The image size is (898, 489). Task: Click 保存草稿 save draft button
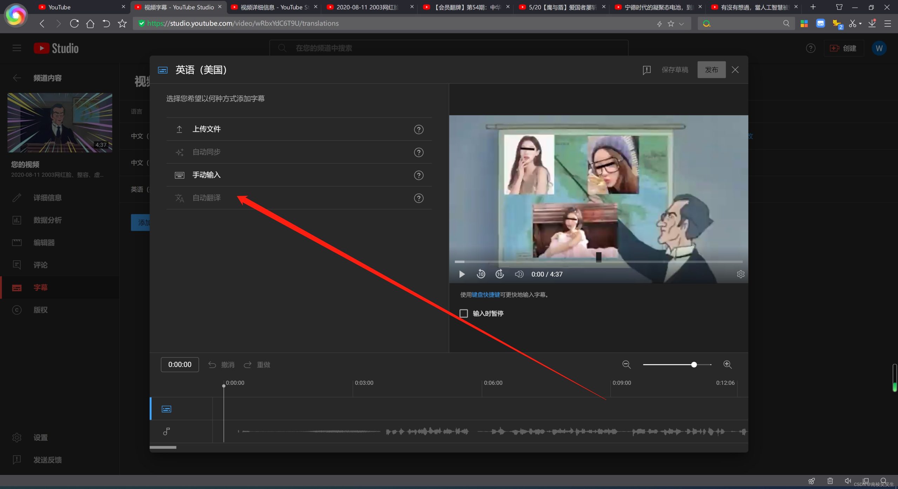click(675, 70)
